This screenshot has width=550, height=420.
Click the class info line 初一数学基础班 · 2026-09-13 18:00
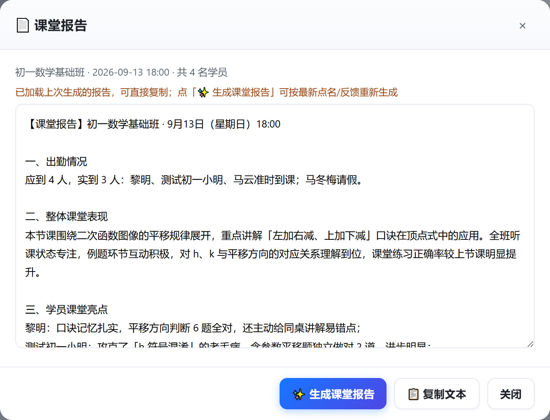[121, 72]
